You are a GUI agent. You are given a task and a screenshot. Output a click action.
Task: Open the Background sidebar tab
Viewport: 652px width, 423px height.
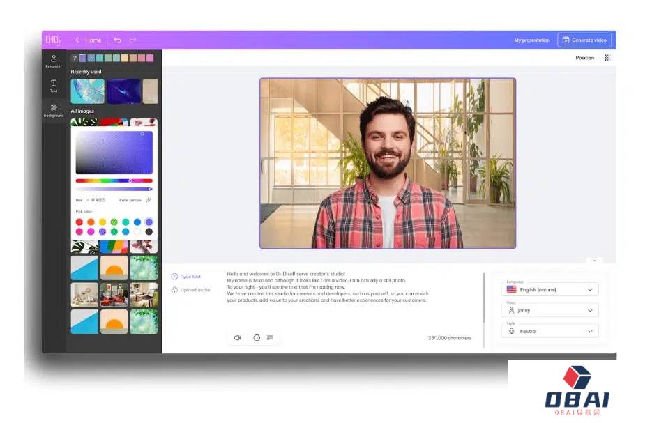tap(54, 111)
